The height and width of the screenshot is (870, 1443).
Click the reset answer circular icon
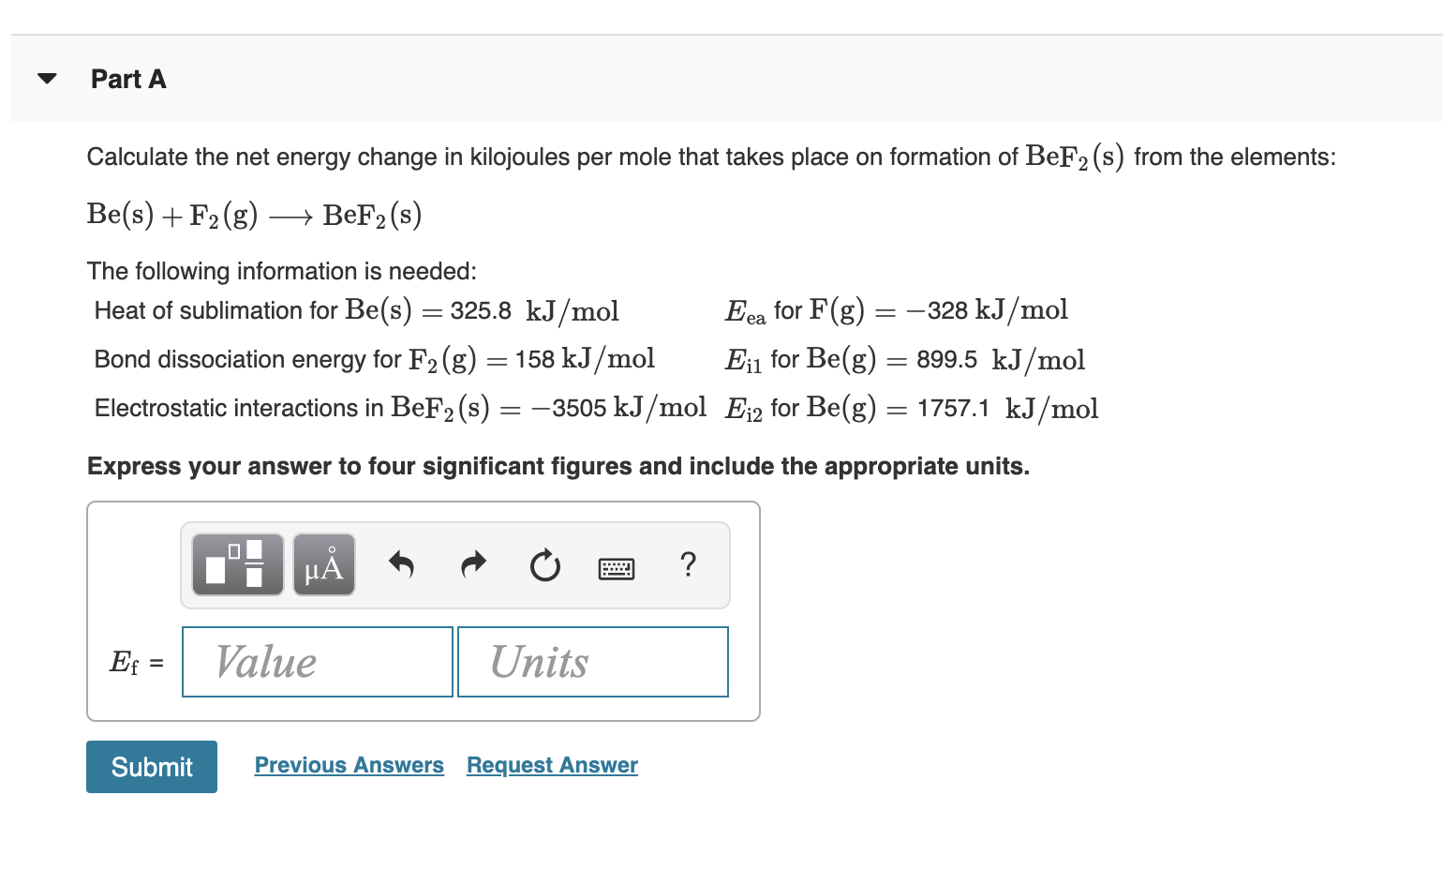click(544, 565)
